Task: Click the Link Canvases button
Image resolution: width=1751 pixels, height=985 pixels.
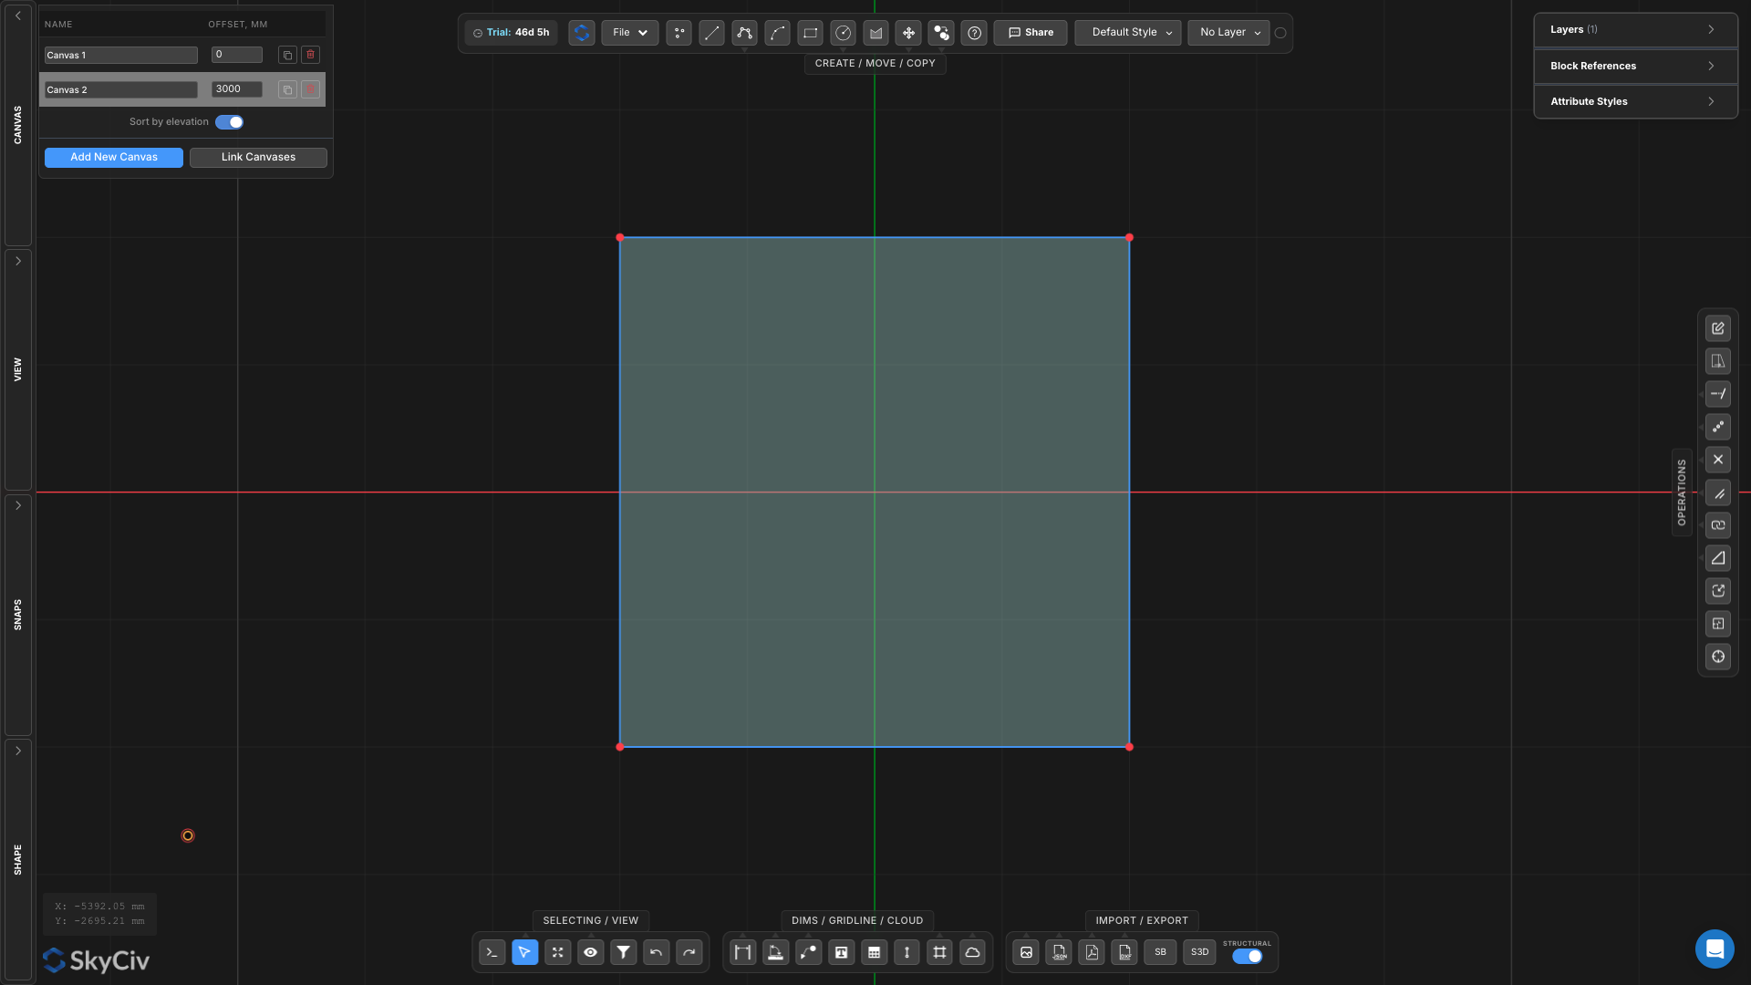Action: (x=258, y=157)
